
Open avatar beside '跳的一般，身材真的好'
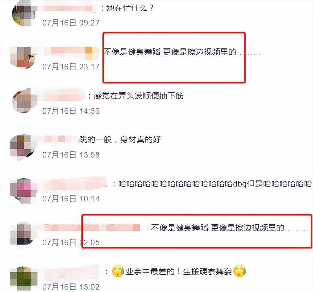24,147
